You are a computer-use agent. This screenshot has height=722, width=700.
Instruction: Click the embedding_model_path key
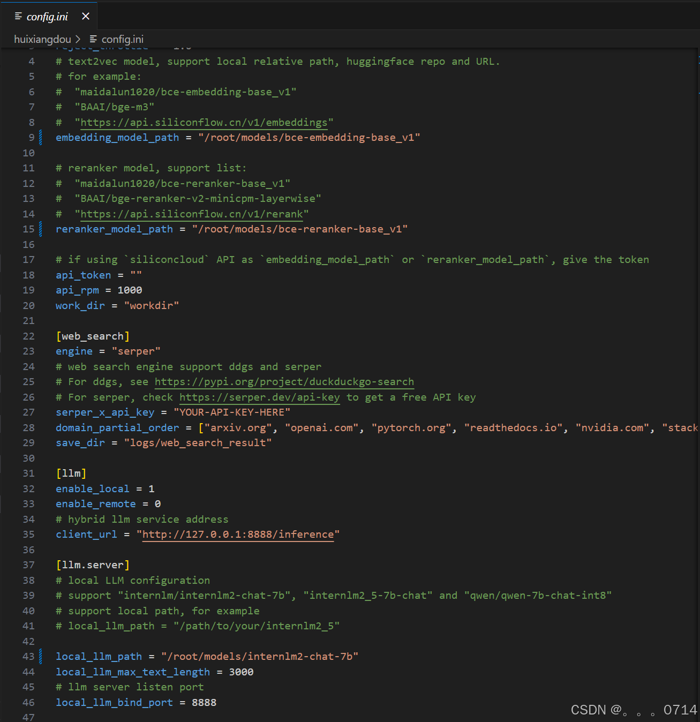pos(117,138)
